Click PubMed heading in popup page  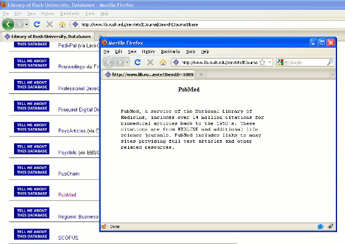(x=189, y=90)
